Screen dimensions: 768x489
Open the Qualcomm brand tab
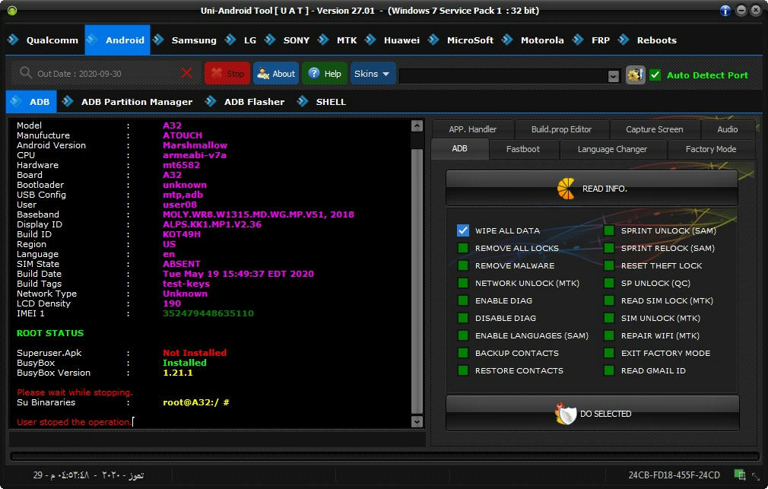(43, 40)
